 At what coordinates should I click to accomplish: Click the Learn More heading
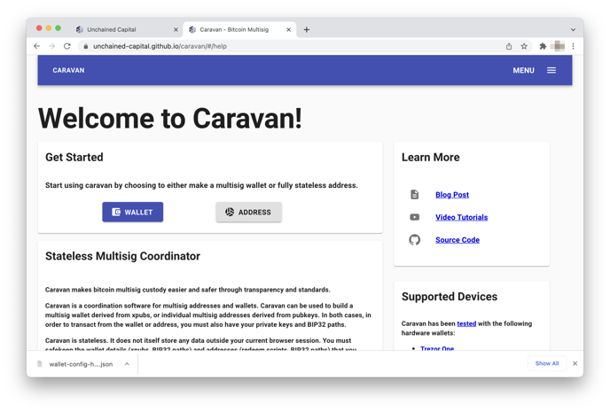point(431,157)
